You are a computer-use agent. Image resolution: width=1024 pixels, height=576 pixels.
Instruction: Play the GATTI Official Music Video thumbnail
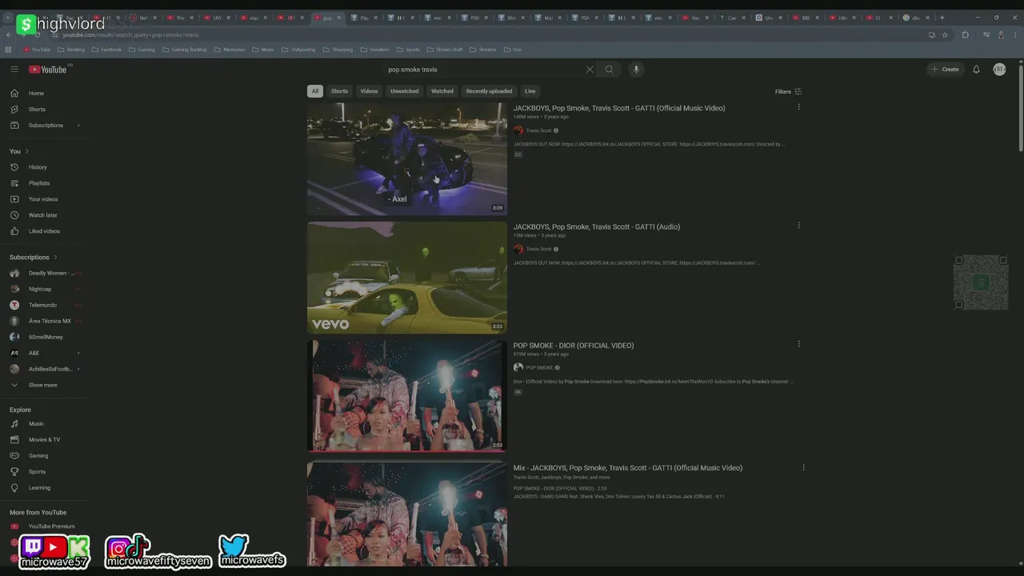click(407, 158)
